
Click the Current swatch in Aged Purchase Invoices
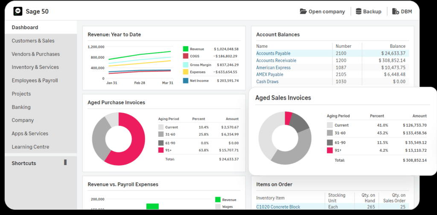point(161,127)
